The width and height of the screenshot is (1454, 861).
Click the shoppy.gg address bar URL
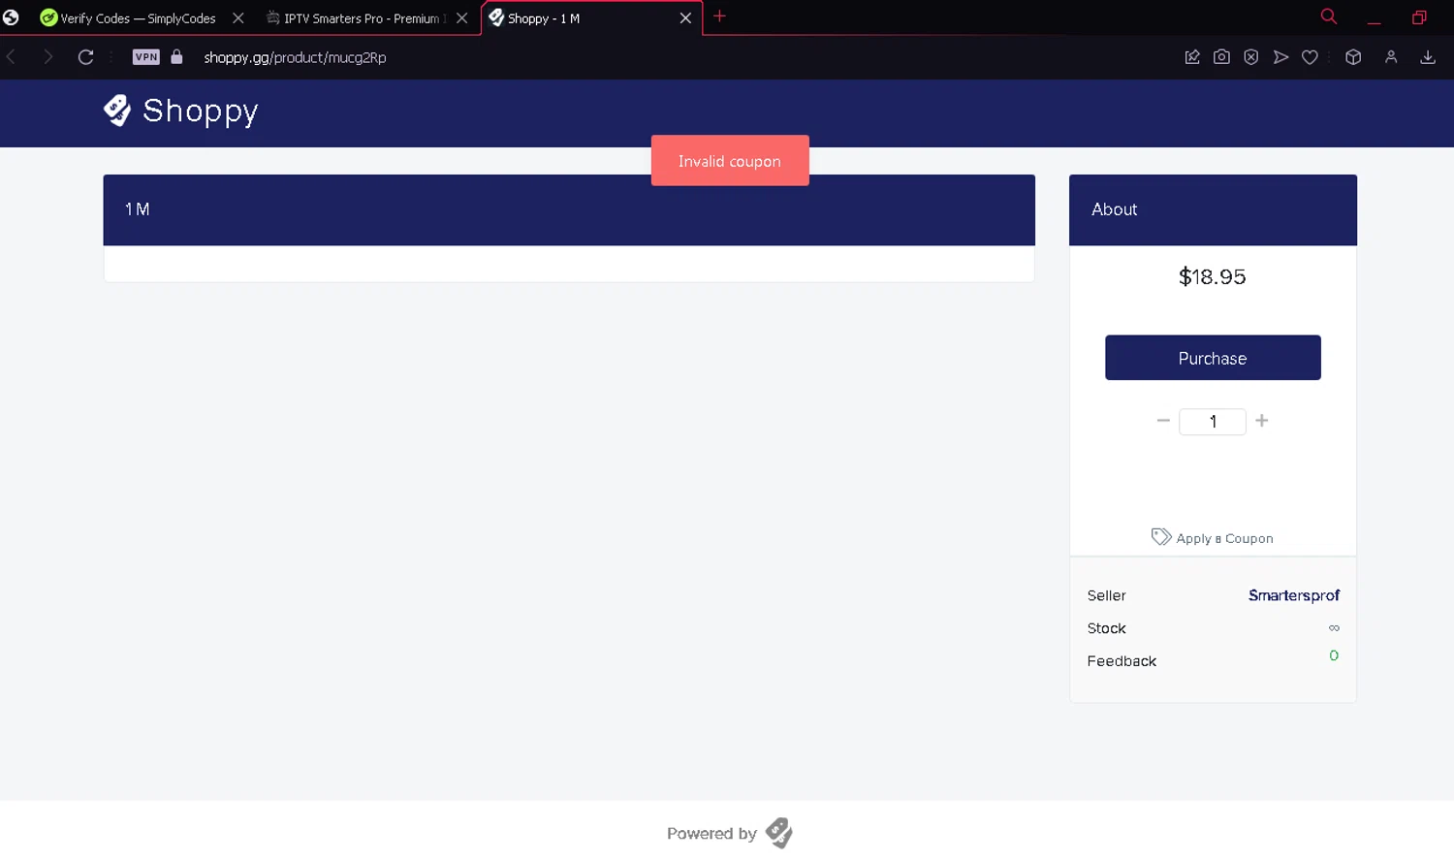295,57
